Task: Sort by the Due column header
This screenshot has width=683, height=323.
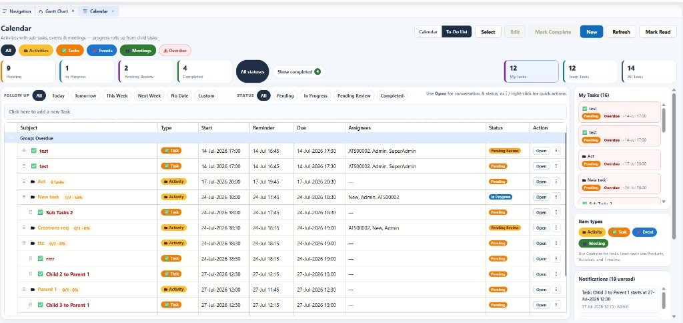Action: (x=319, y=127)
